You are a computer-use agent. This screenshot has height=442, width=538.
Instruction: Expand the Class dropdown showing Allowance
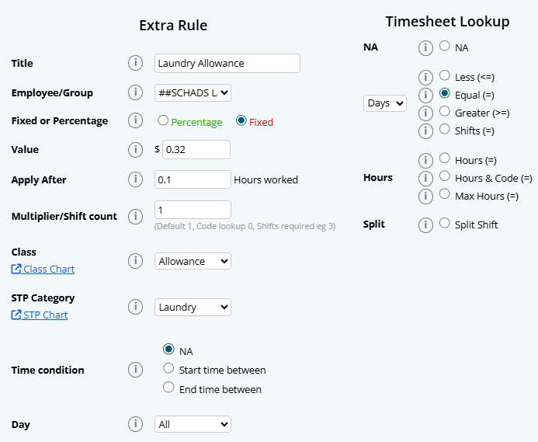point(193,261)
